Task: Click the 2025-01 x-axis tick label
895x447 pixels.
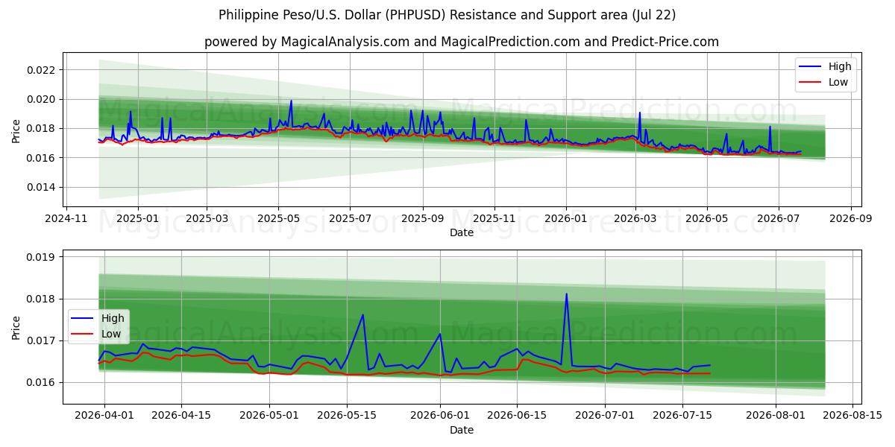Action: 137,220
